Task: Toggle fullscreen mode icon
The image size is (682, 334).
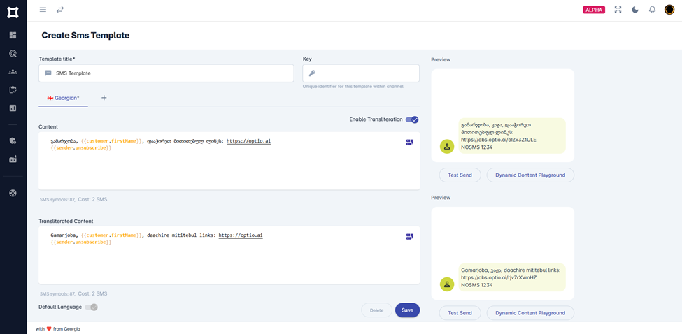Action: tap(618, 10)
